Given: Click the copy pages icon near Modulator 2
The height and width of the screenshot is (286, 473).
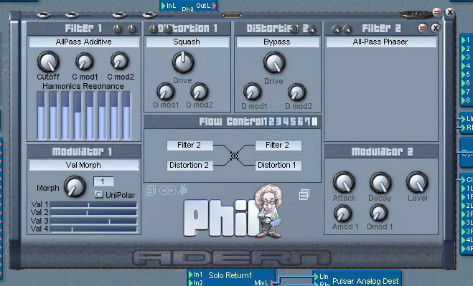Looking at the screenshot, I should [x=304, y=195].
